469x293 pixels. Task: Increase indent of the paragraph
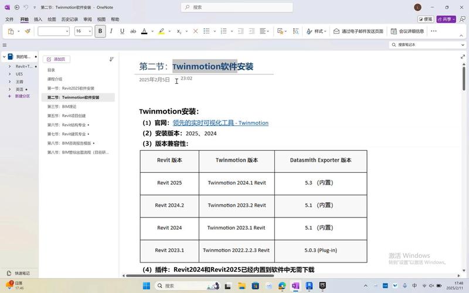tap(252, 31)
